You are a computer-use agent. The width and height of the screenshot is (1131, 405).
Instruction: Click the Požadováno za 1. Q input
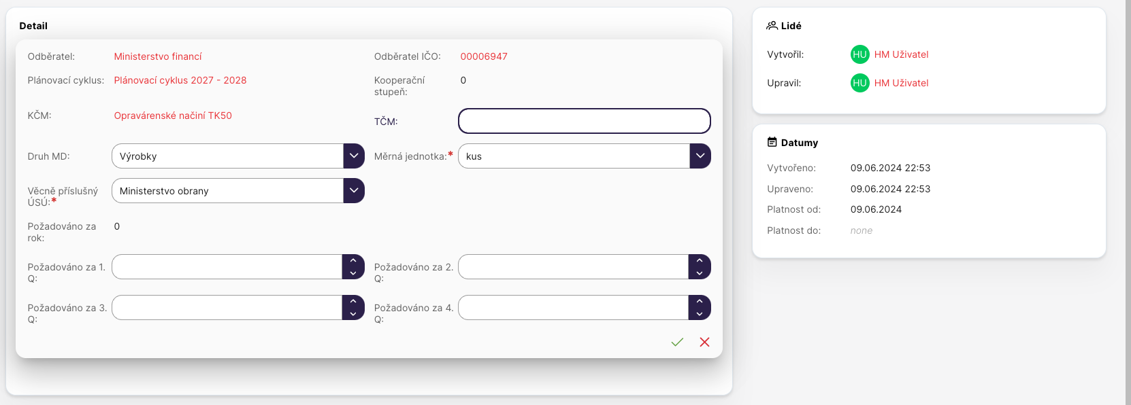[x=227, y=267]
